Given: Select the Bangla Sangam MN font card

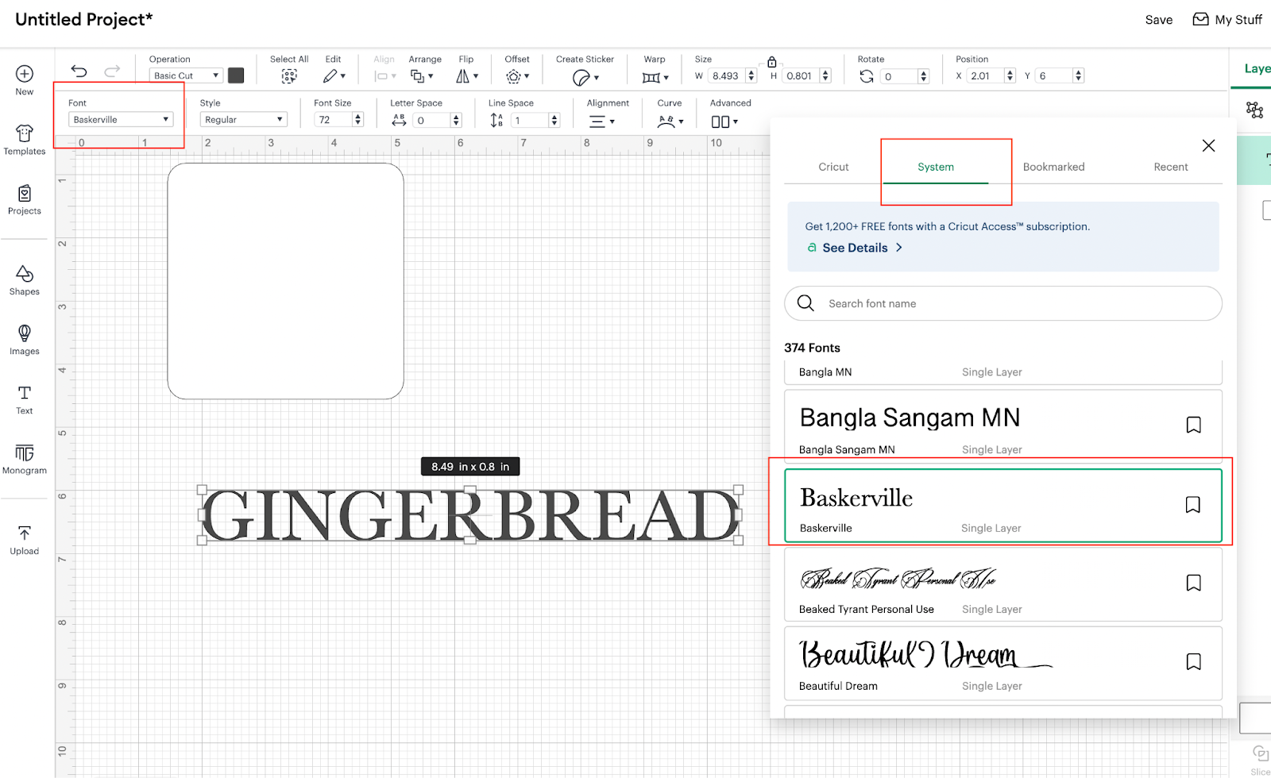Looking at the screenshot, I should (x=1003, y=426).
